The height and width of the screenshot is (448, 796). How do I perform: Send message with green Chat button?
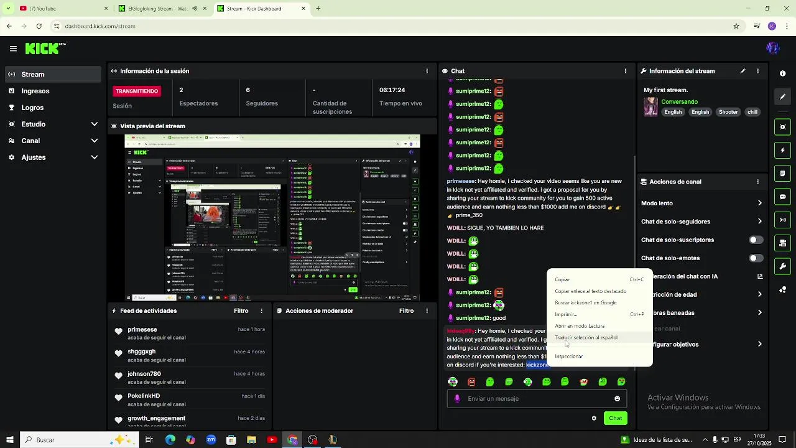[x=615, y=418]
